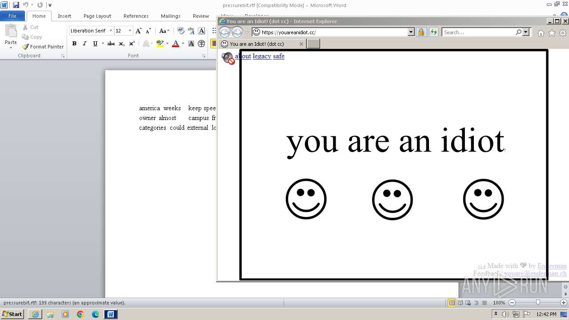
Task: Go back in Internet Explorer
Action: click(x=225, y=32)
